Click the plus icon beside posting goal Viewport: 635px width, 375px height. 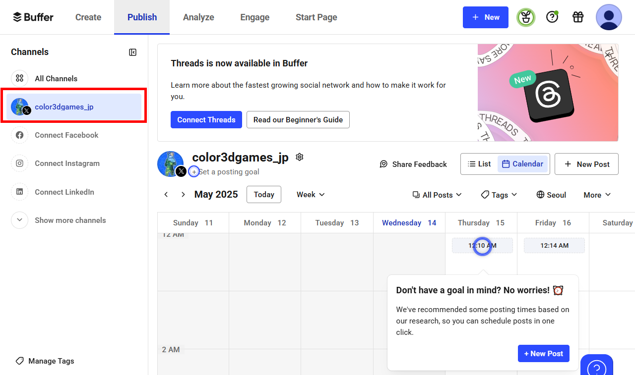point(194,171)
